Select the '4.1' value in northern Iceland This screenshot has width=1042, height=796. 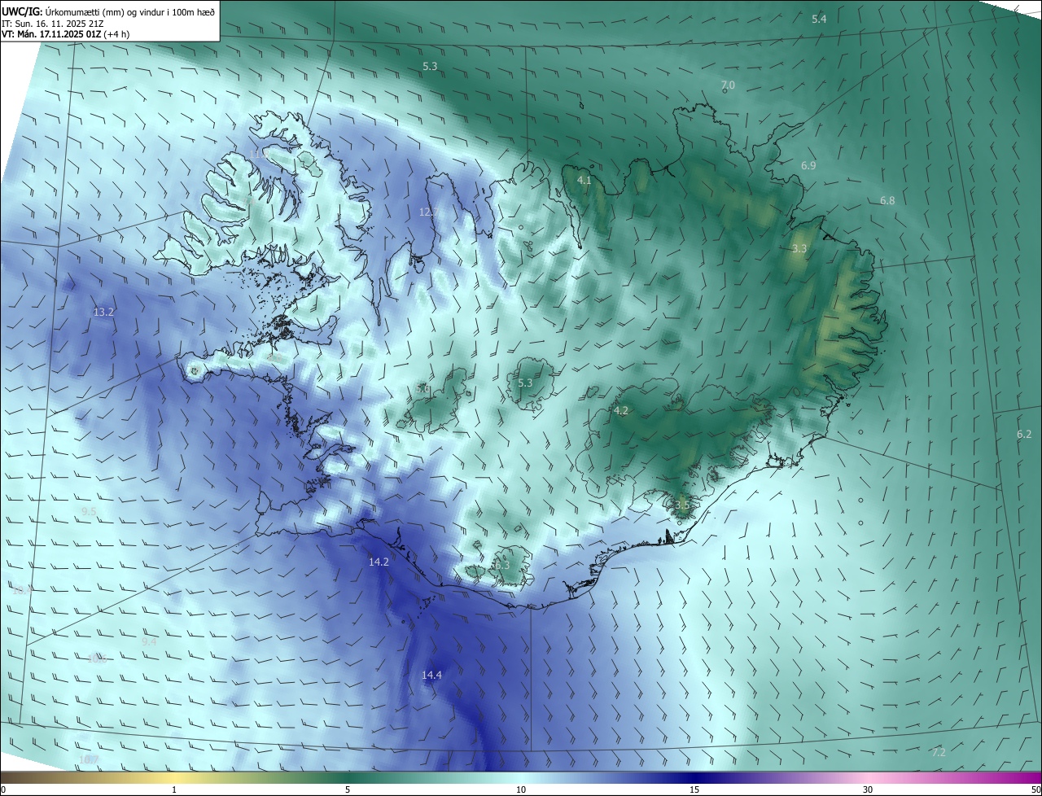coord(584,180)
